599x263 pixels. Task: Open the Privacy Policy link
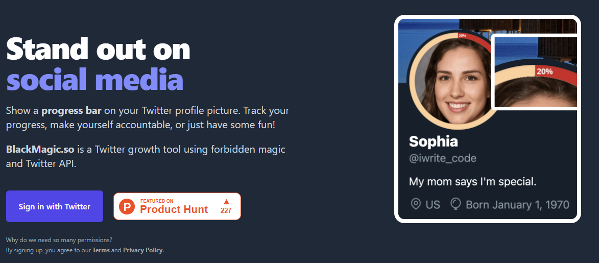pyautogui.click(x=142, y=250)
